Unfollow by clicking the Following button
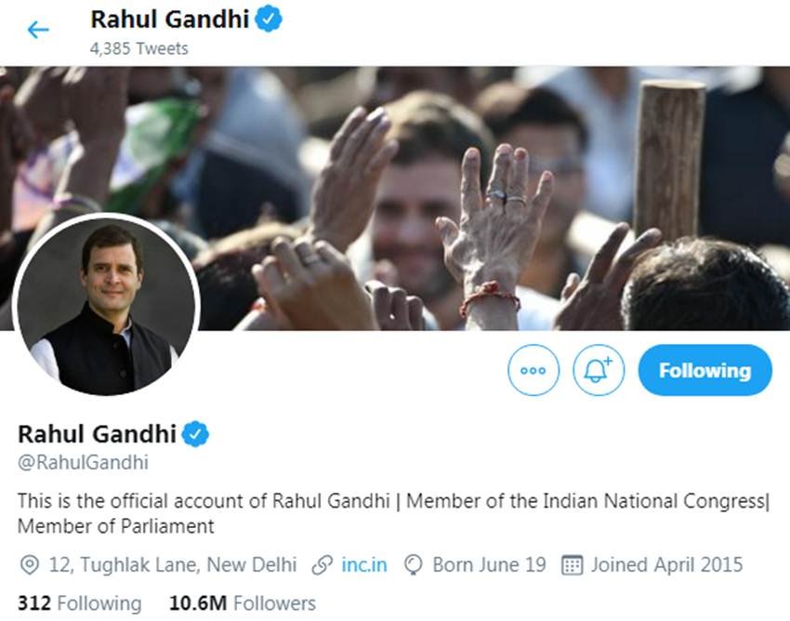This screenshot has width=790, height=621. click(704, 369)
